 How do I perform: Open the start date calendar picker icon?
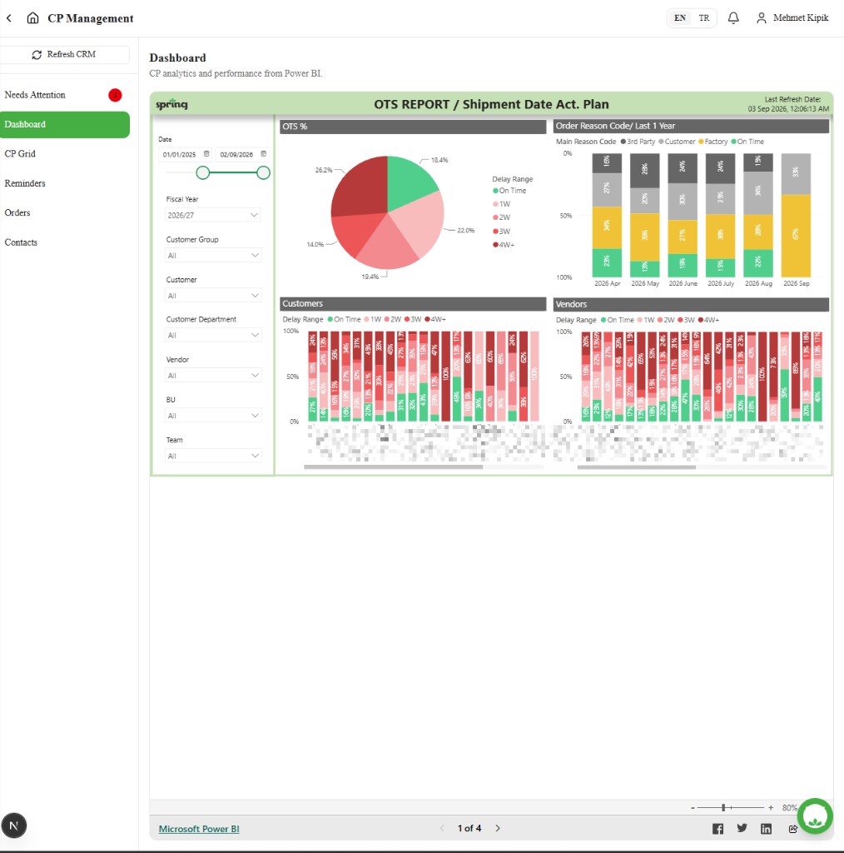click(206, 154)
